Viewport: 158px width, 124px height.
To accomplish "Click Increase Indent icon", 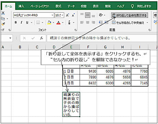I will coord(106,23).
